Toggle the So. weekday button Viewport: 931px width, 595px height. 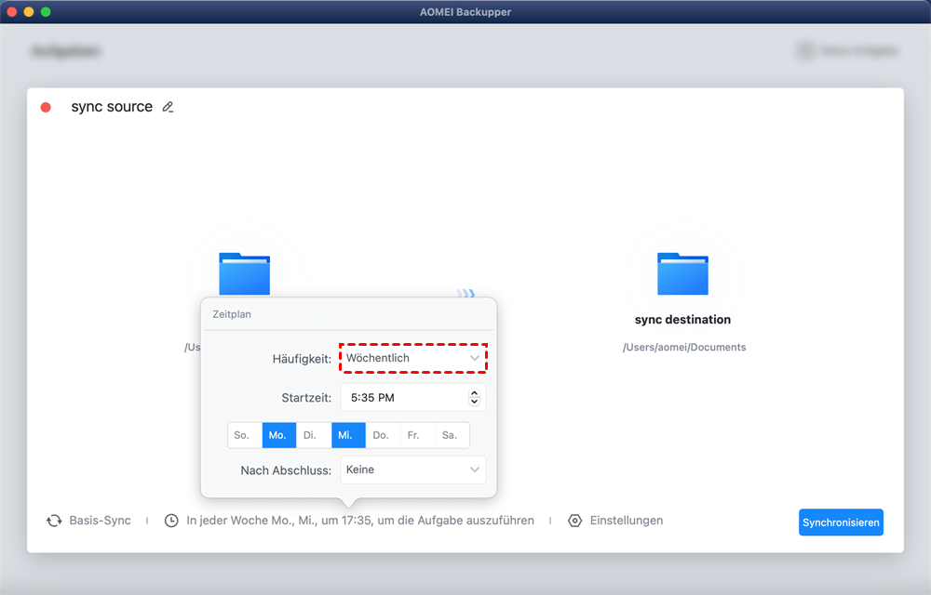(245, 435)
